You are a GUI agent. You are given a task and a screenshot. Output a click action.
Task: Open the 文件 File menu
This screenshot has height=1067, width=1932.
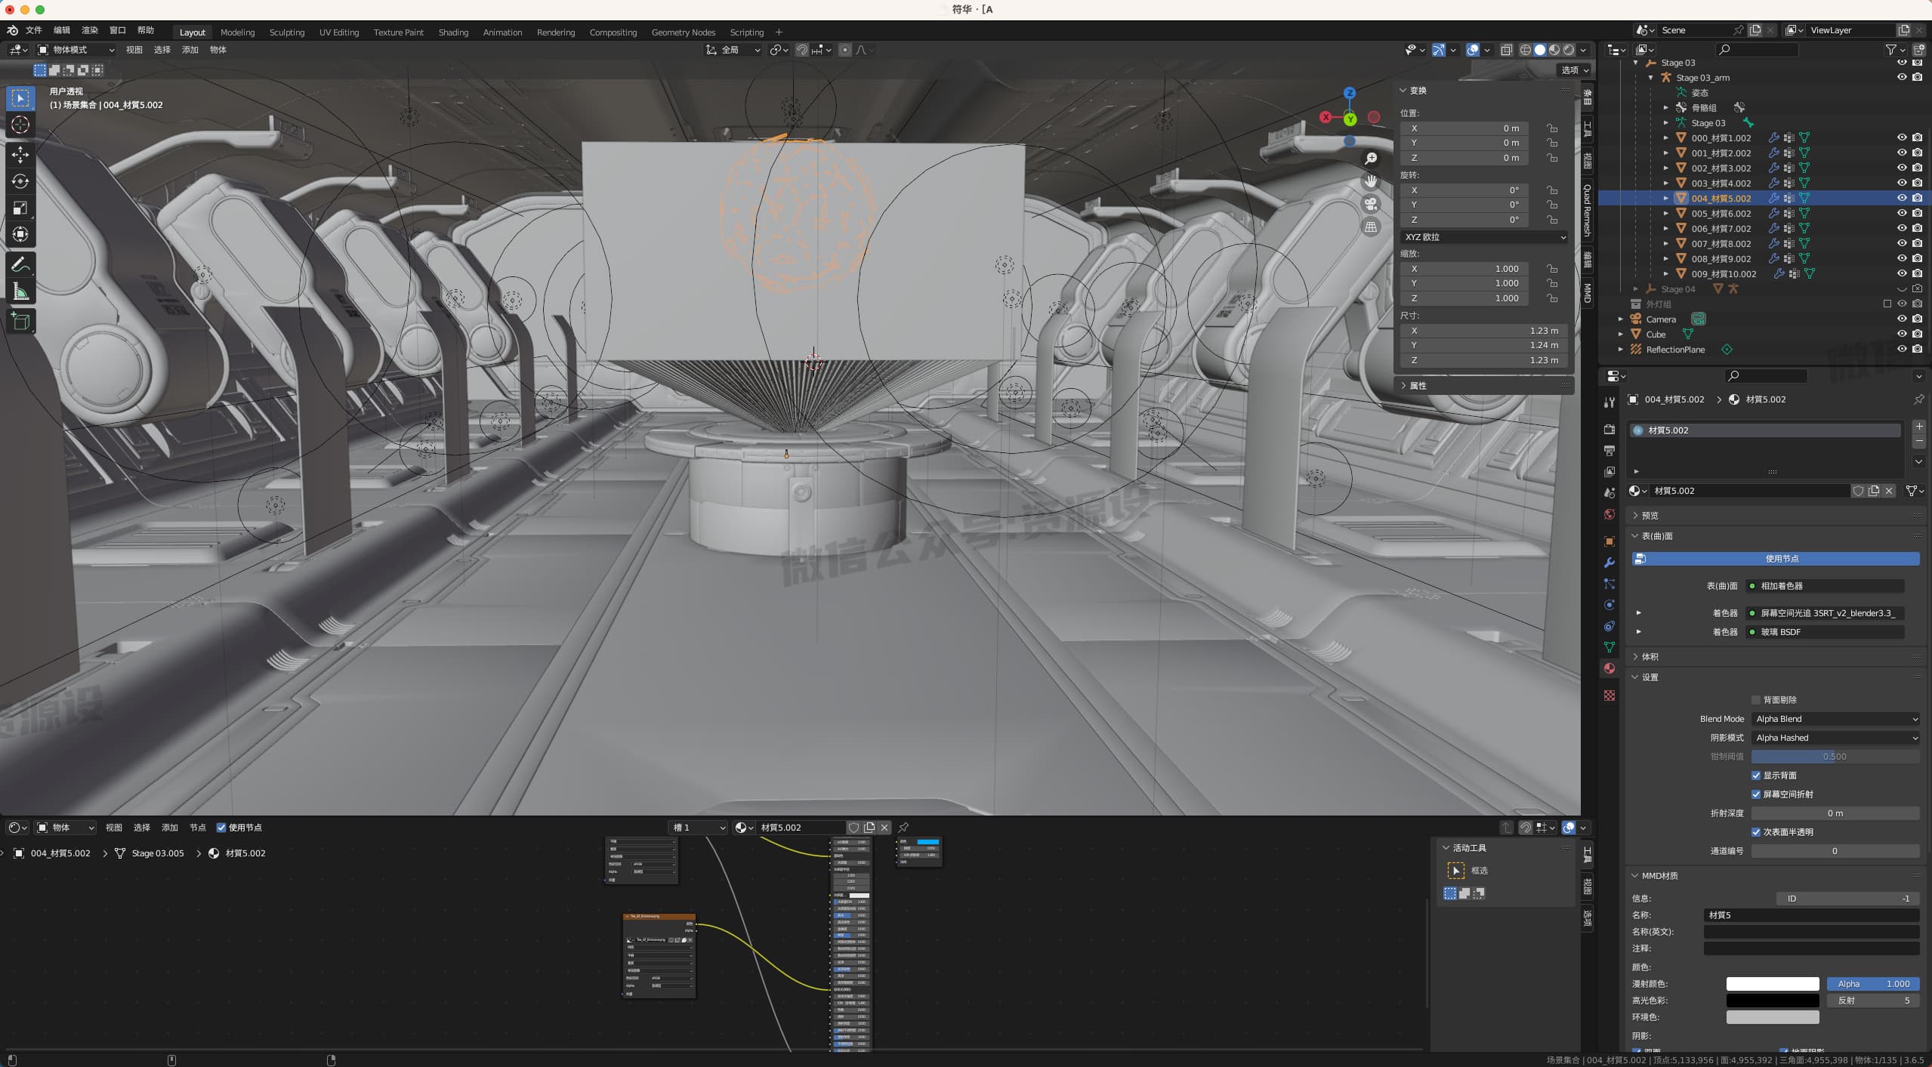tap(34, 30)
